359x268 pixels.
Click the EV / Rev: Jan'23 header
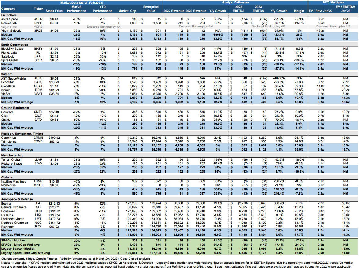tap(321, 11)
